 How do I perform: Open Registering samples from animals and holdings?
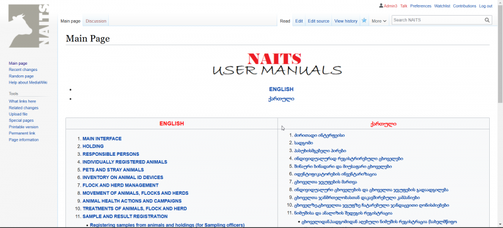[x=167, y=225]
